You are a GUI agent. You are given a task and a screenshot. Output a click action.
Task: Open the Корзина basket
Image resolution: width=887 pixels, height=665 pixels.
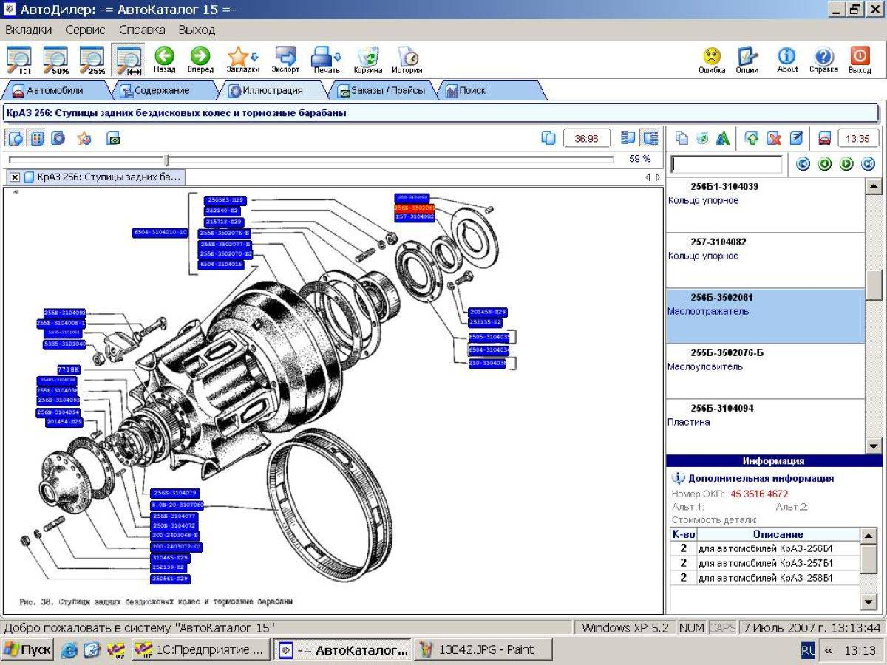pyautogui.click(x=368, y=60)
